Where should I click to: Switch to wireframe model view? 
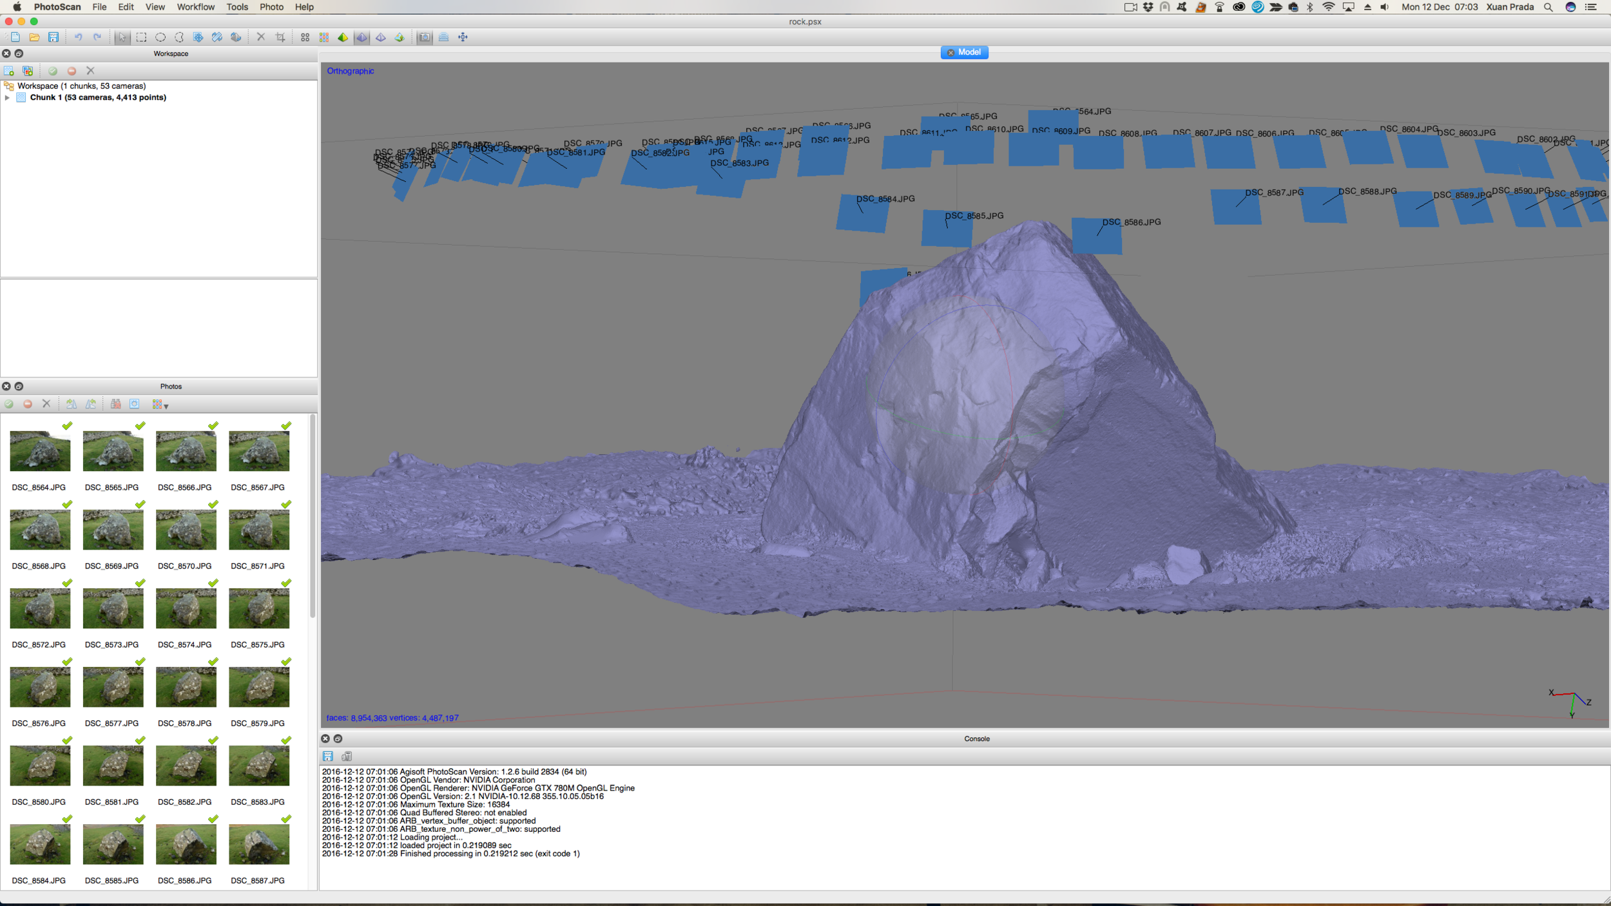coord(381,37)
